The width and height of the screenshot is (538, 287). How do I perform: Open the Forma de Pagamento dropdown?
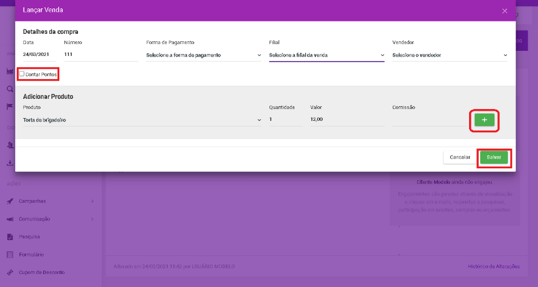coord(203,55)
